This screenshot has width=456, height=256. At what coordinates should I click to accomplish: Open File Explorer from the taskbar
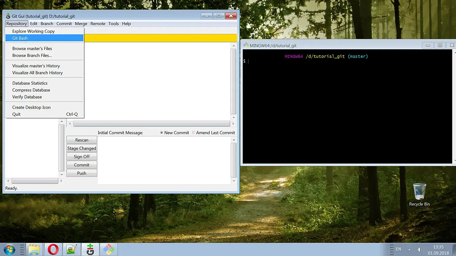coord(34,249)
